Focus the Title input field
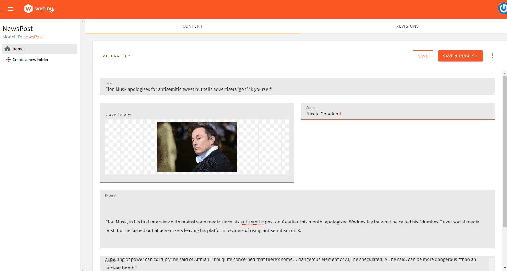The image size is (507, 271). (297, 89)
